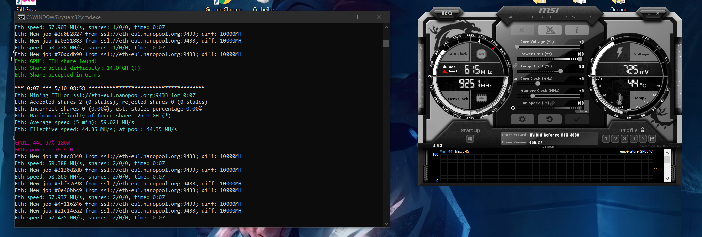Screen dimensions: 702x237
Task: Click thermometer icon on temperature gauge
Action: pos(620,99)
